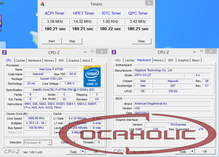The width and height of the screenshot is (219, 157).
Task: Click the Gigabyte Technology Co., Ltd. manufacturer field
Action: [173, 70]
